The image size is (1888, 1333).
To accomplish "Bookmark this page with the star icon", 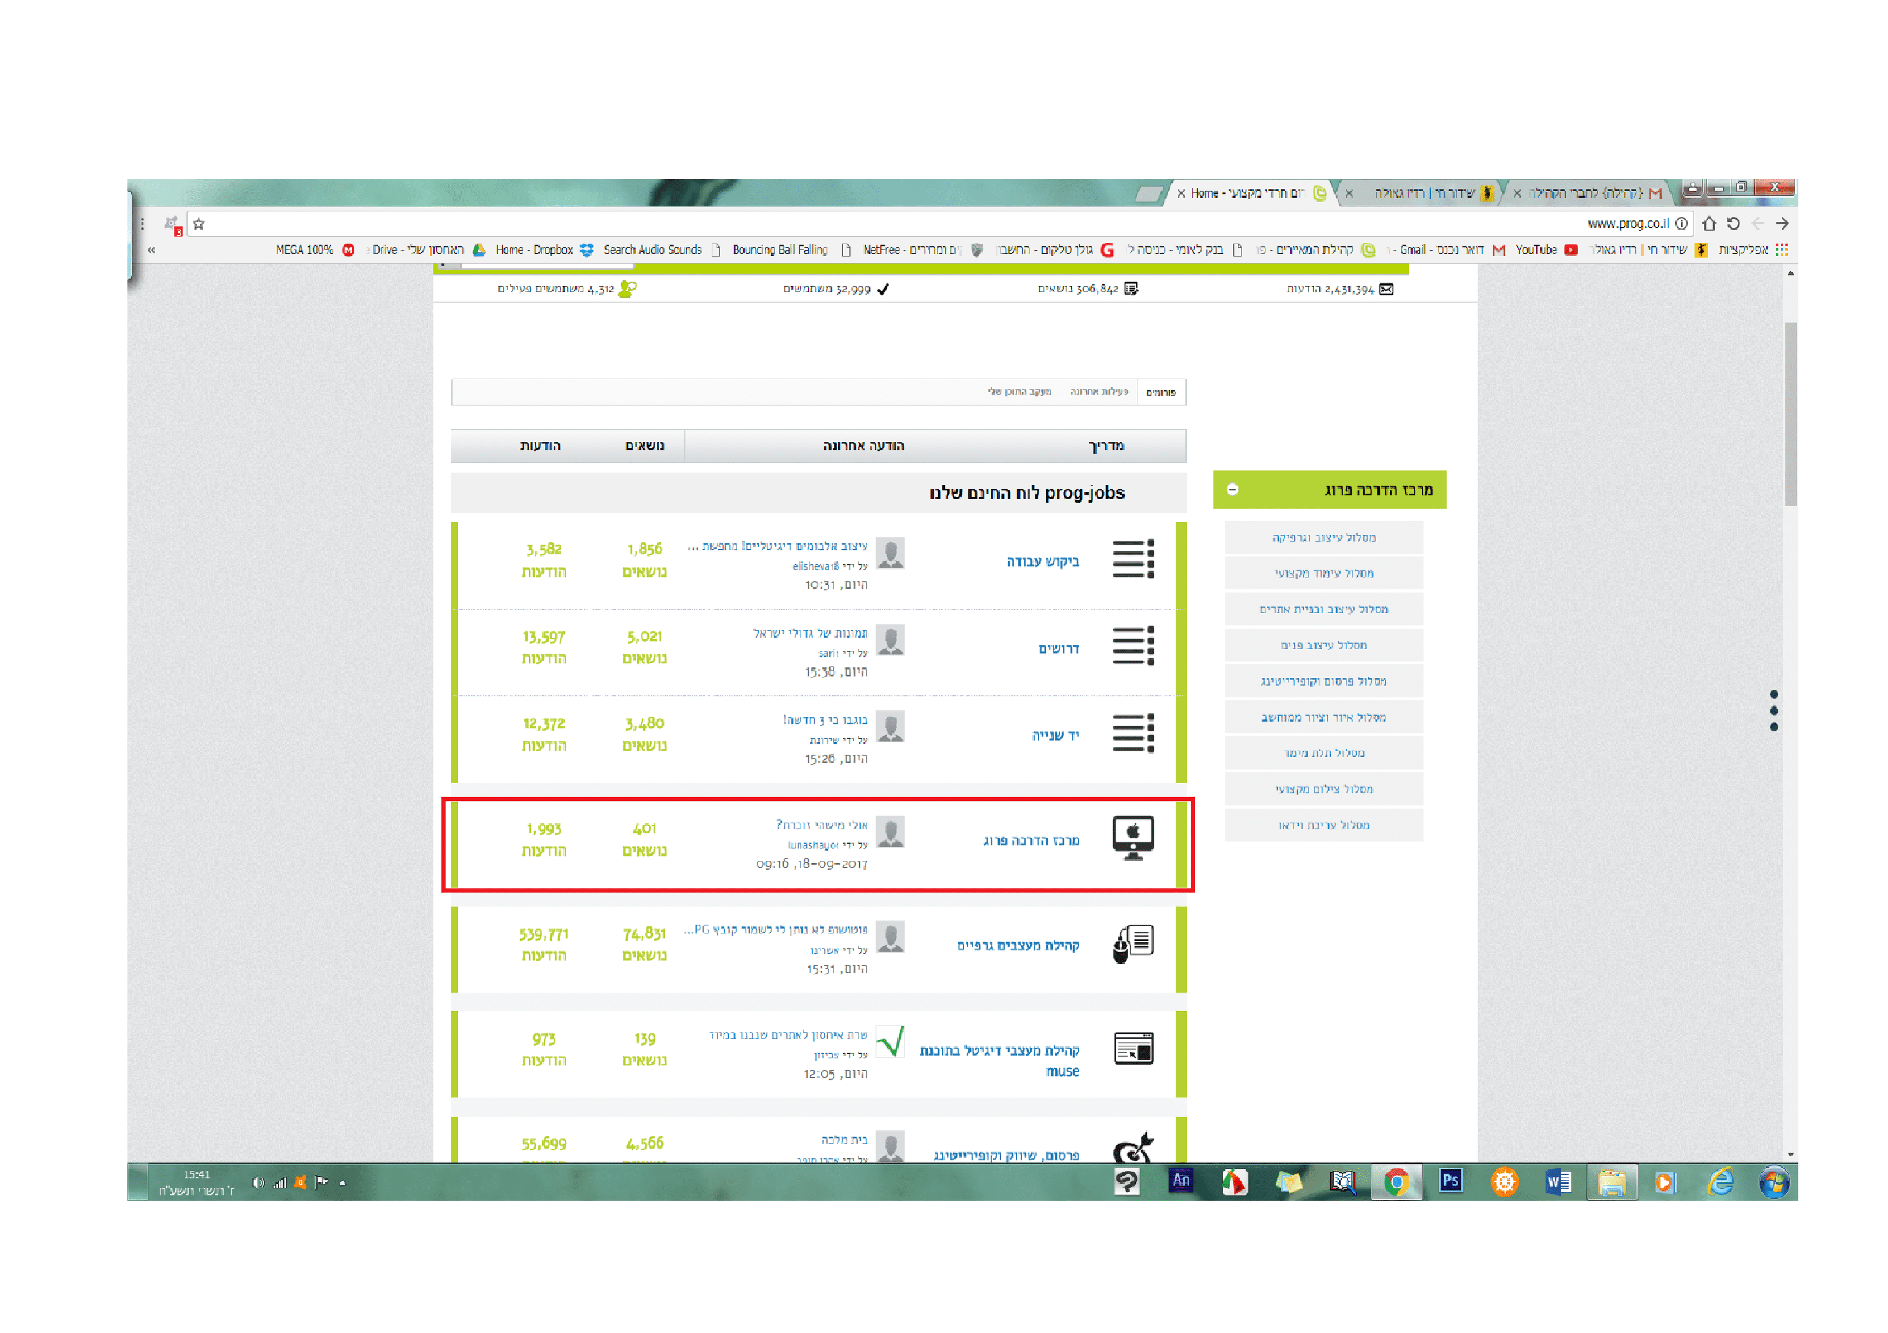I will coord(199,224).
